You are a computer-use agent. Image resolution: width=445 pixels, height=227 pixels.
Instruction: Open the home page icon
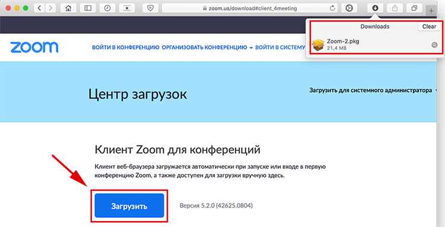[68, 8]
